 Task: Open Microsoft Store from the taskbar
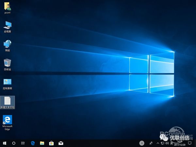click(x=51, y=143)
